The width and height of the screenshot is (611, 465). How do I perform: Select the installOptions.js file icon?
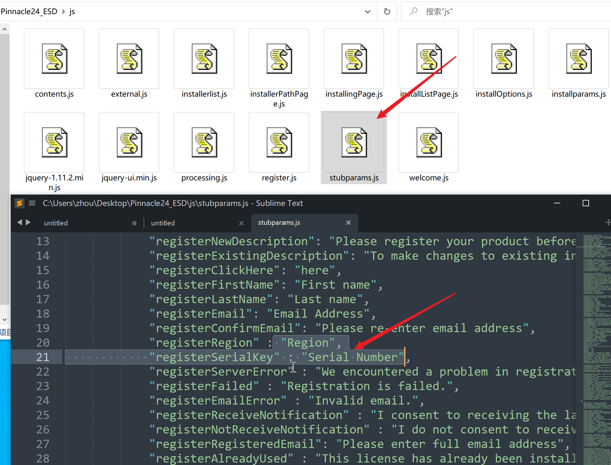tap(504, 59)
